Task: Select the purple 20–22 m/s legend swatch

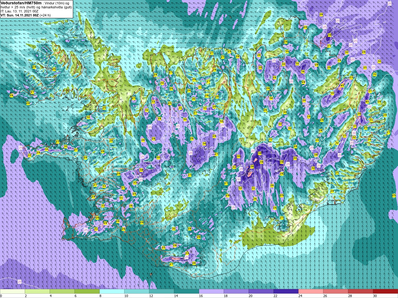Action: point(261,291)
